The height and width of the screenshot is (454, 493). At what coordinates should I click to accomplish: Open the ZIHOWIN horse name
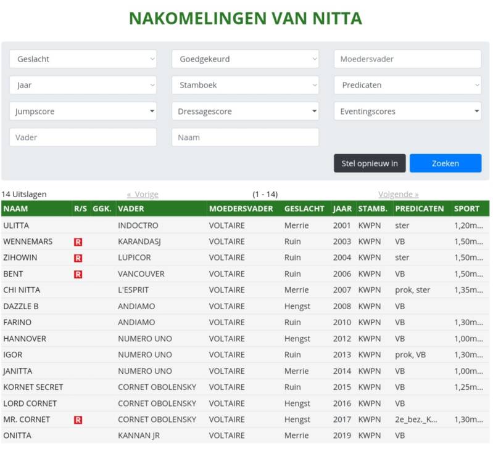(x=20, y=257)
